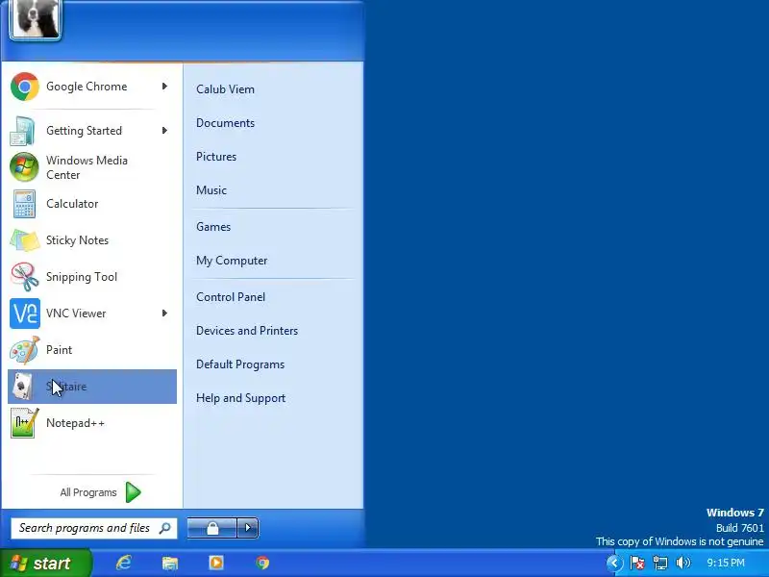Open Default Programs

(x=240, y=364)
